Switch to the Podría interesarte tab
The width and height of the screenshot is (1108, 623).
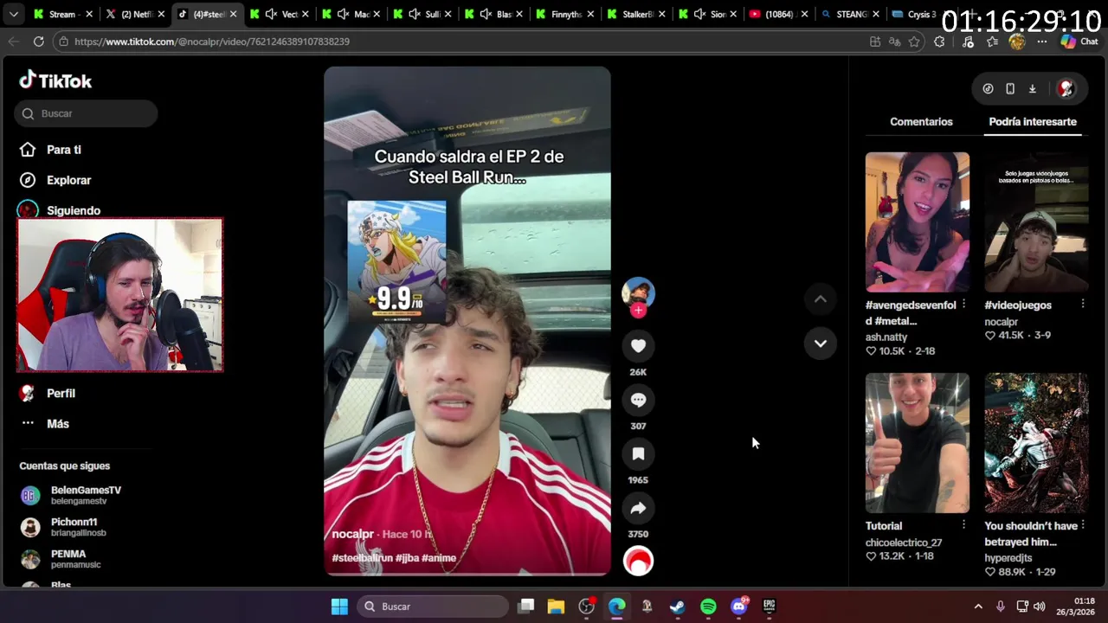coord(1033,122)
